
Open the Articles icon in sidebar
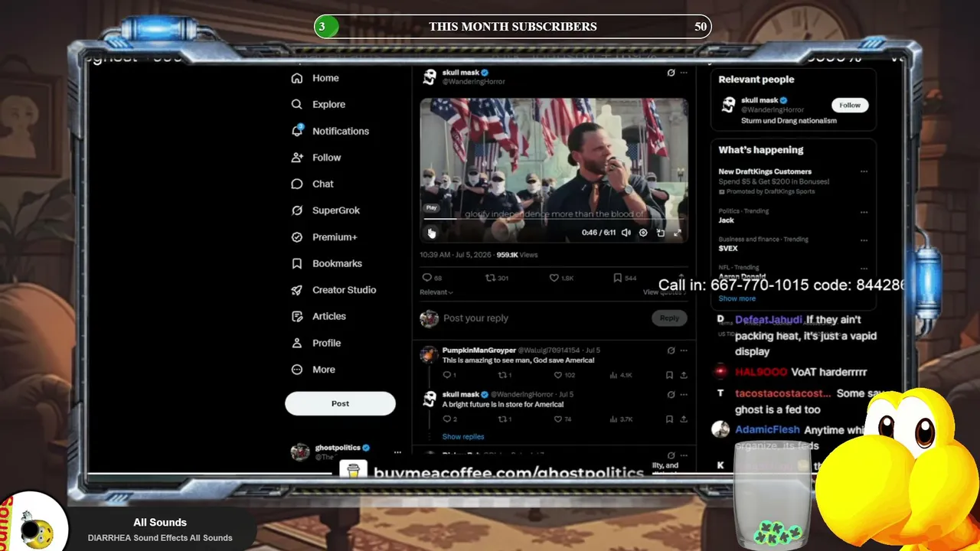coord(297,316)
